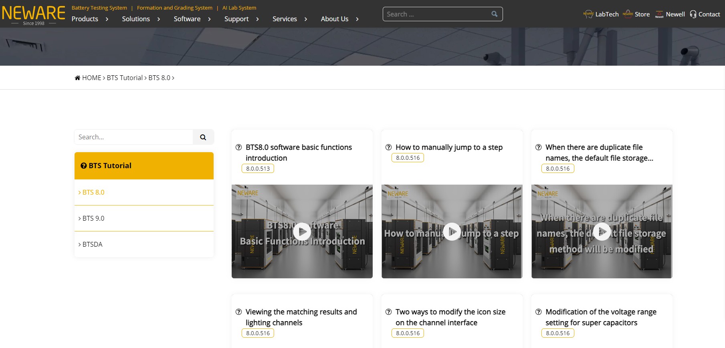
Task: Expand the Solutions menu chevron
Action: [x=159, y=19]
